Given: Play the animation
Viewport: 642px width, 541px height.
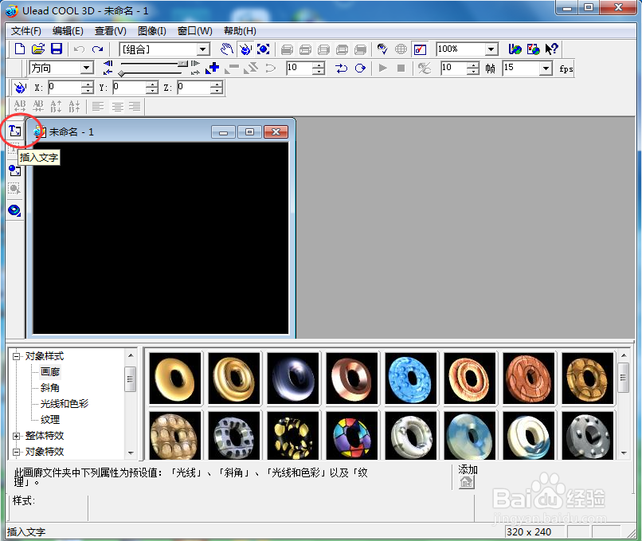Looking at the screenshot, I should 383,68.
